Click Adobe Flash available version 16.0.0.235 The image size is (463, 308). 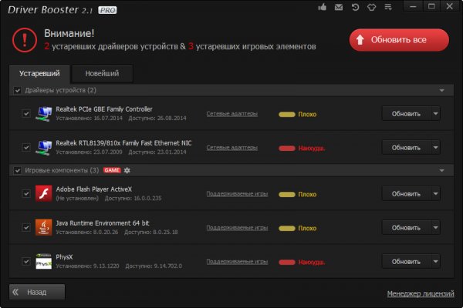tap(133, 199)
